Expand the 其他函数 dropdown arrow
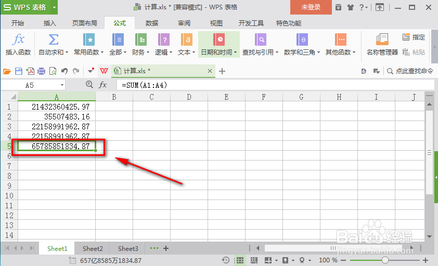Viewport: 438px width, 266px height. 354,52
